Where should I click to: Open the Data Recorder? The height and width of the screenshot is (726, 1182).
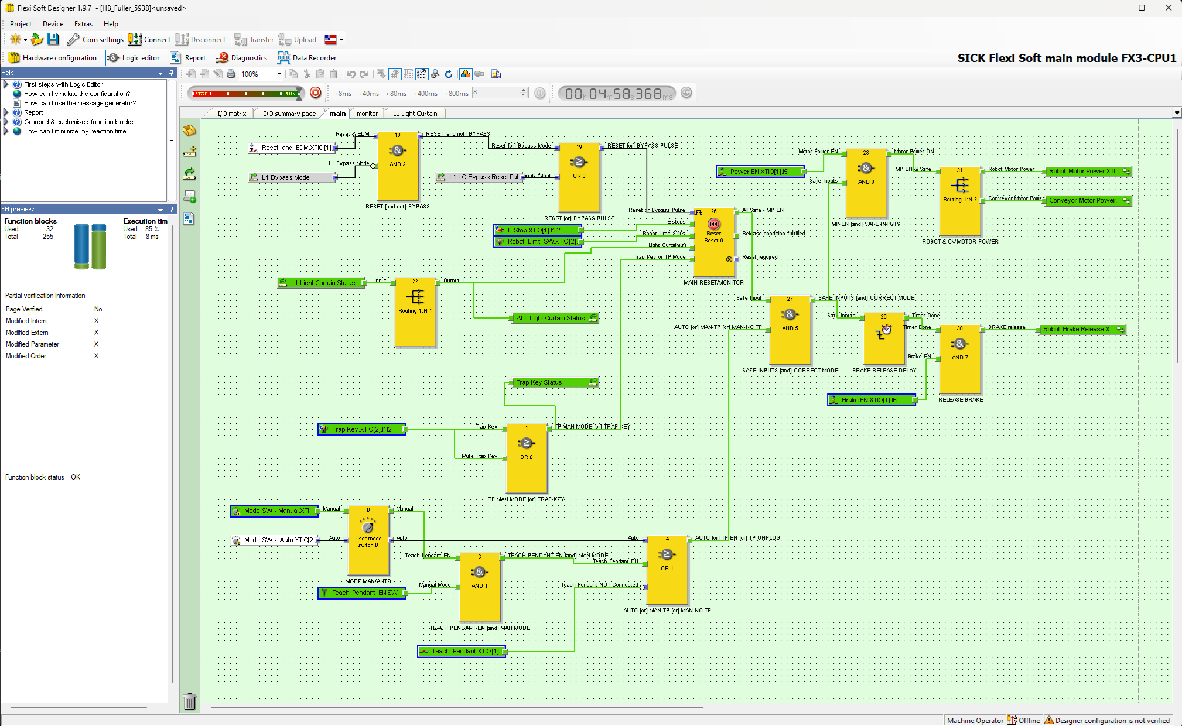(x=307, y=58)
